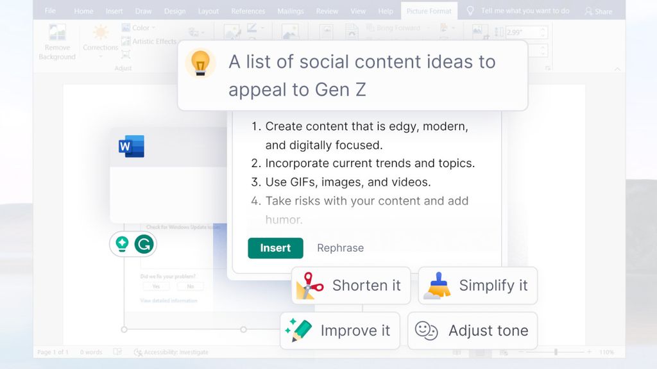Choose the Rephrase option
This screenshot has height=369, width=657.
click(x=340, y=248)
